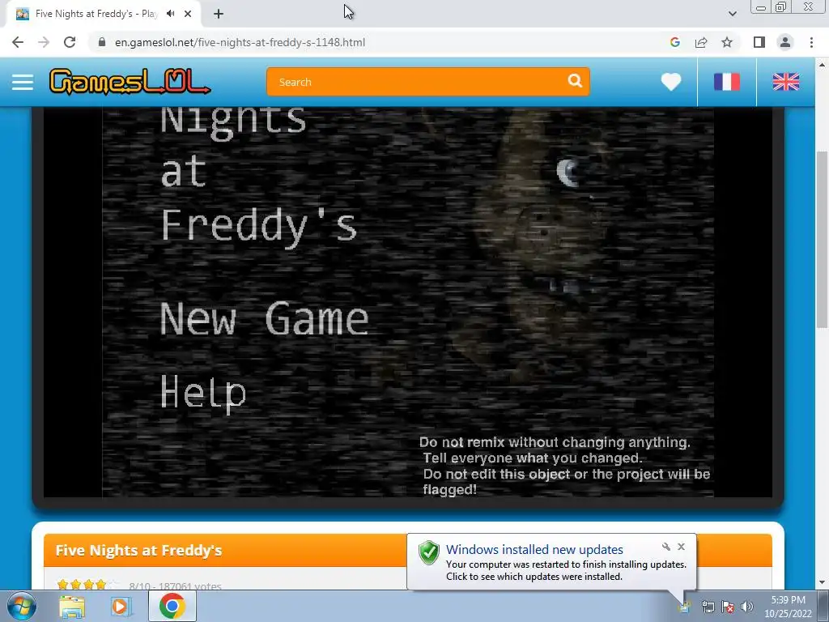This screenshot has height=622, width=829.
Task: Click the Windows installed new updates notification
Action: click(551, 562)
